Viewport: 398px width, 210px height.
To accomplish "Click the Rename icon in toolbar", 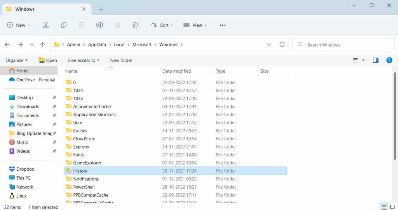I will pyautogui.click(x=99, y=25).
